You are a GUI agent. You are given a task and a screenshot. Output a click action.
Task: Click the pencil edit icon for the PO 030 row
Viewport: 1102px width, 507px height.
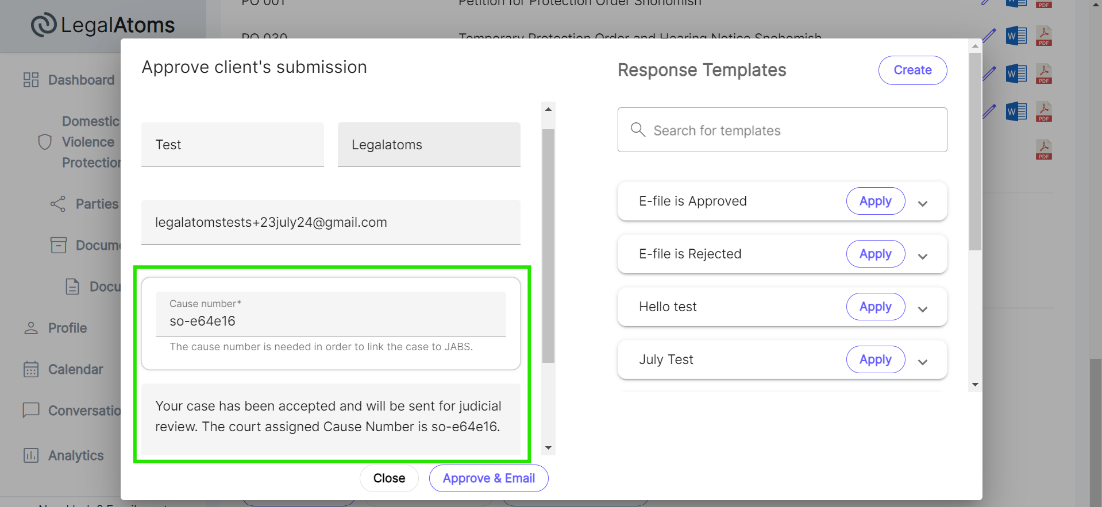pyautogui.click(x=989, y=36)
